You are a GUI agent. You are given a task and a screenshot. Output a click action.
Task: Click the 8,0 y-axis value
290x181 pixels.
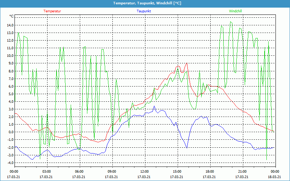pos(11,71)
